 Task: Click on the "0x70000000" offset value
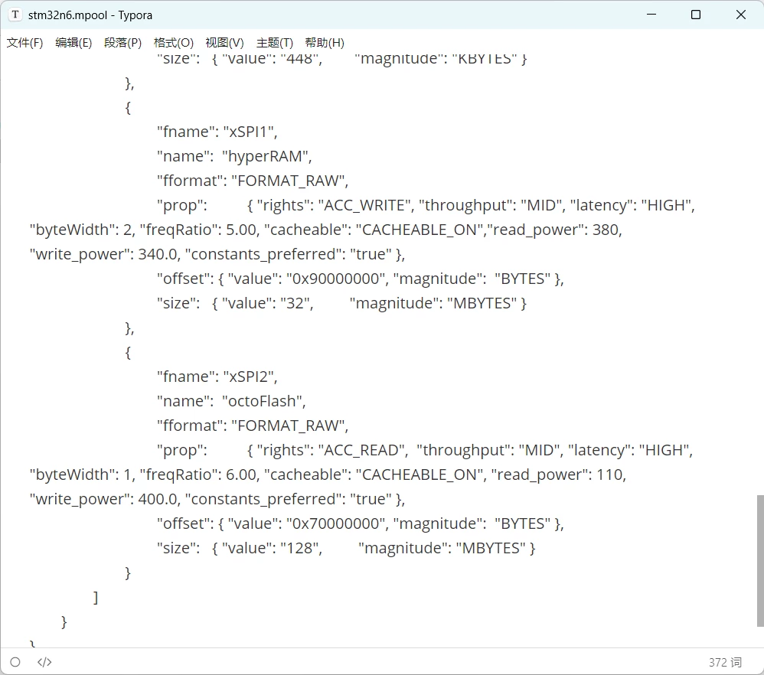pyautogui.click(x=336, y=523)
